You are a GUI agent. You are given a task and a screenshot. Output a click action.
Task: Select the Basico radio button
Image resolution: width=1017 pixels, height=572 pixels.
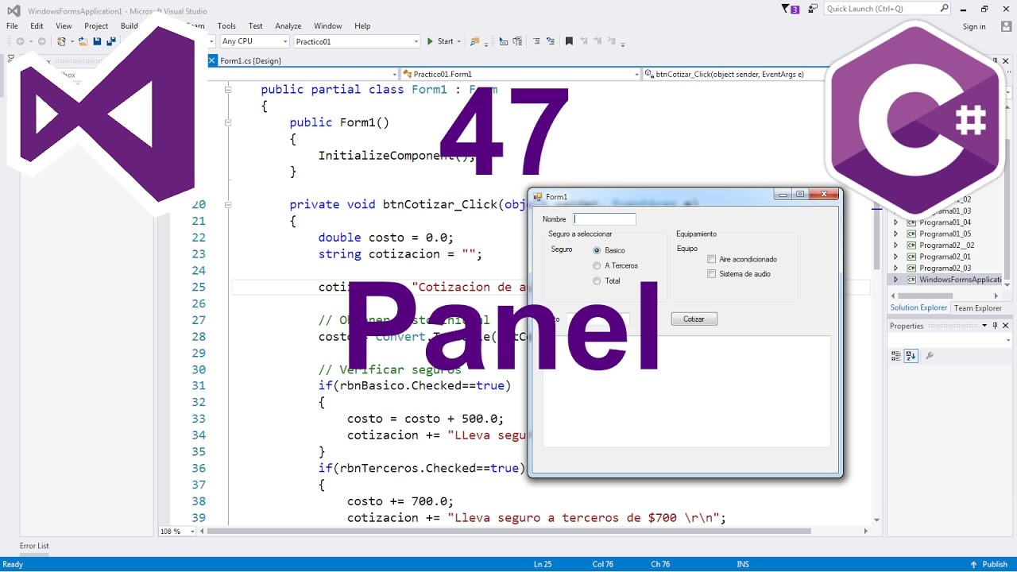pos(597,250)
